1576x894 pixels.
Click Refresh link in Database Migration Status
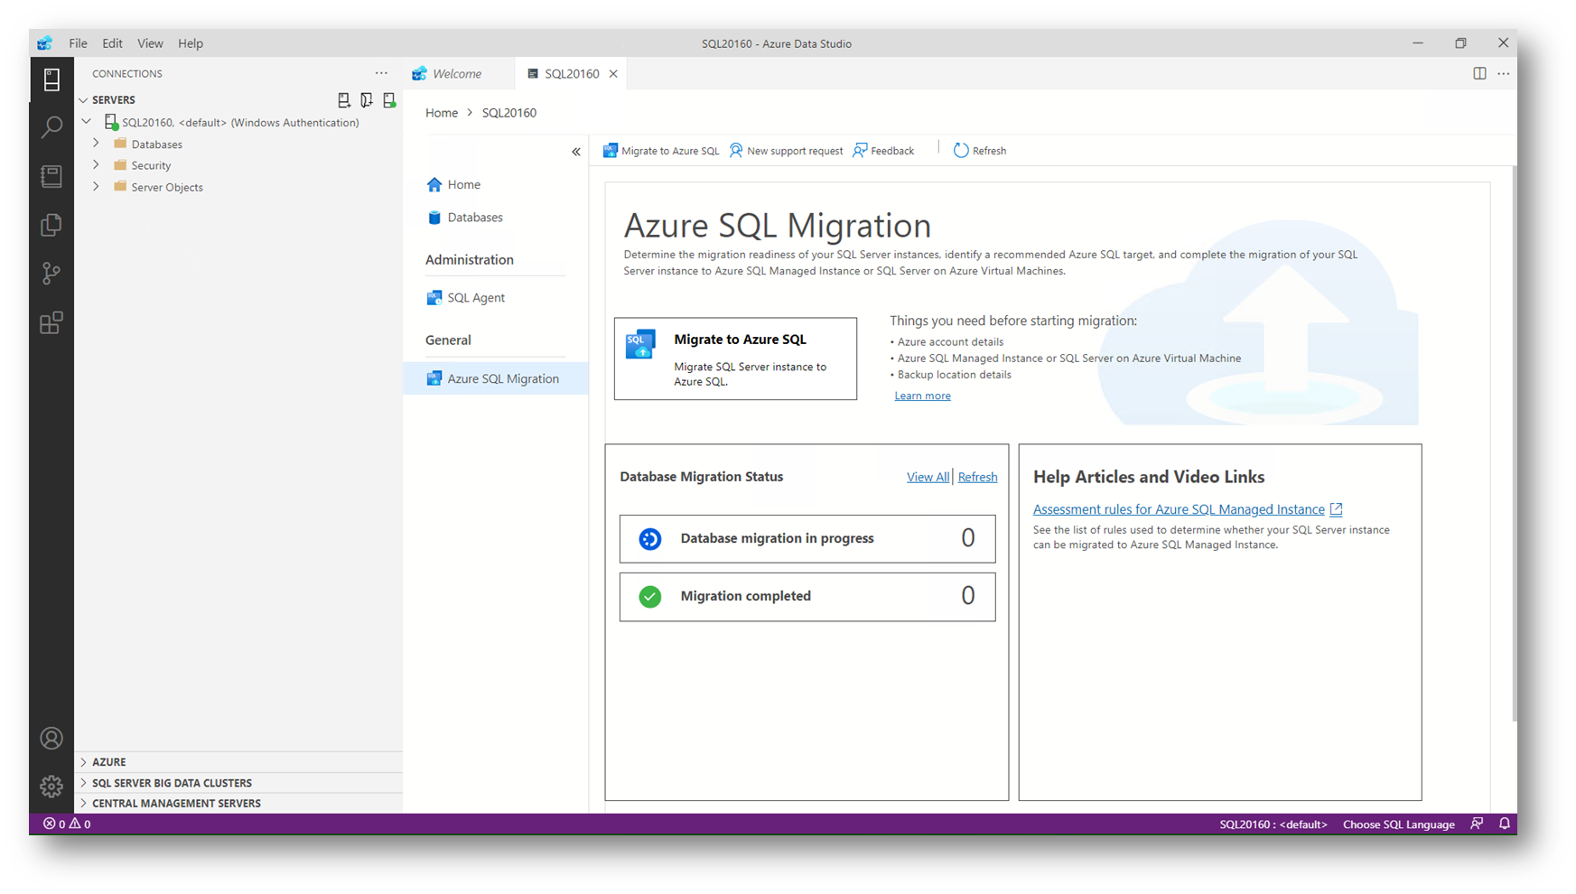977,477
